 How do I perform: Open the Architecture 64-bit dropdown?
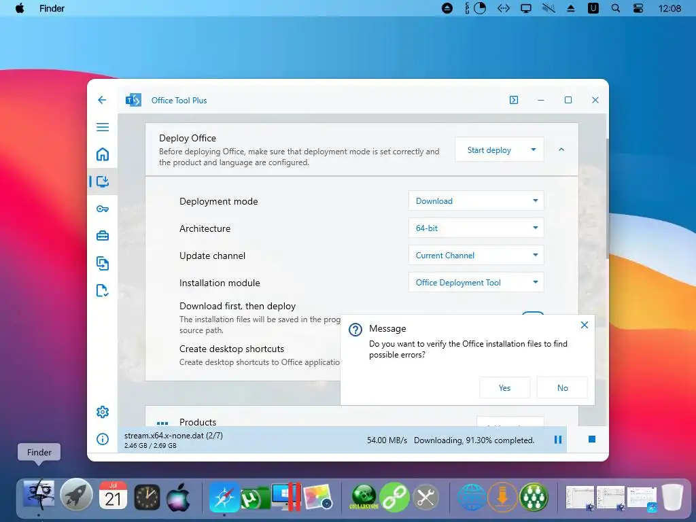click(476, 228)
